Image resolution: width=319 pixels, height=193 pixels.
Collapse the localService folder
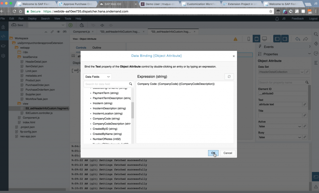[19, 57]
